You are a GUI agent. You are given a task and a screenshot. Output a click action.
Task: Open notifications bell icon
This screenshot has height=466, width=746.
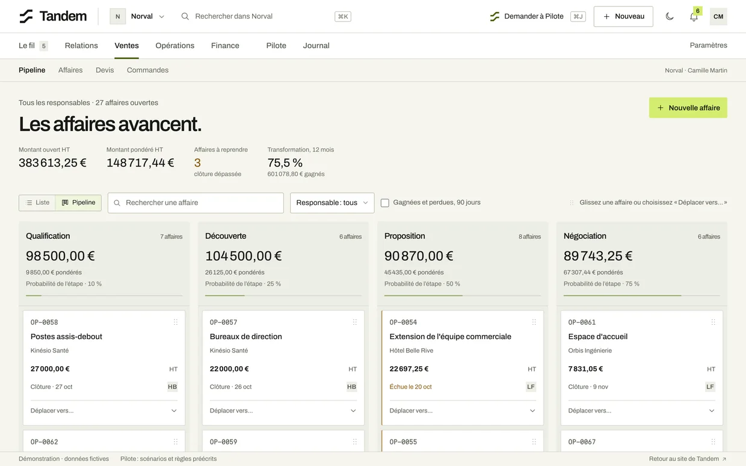[x=694, y=16]
